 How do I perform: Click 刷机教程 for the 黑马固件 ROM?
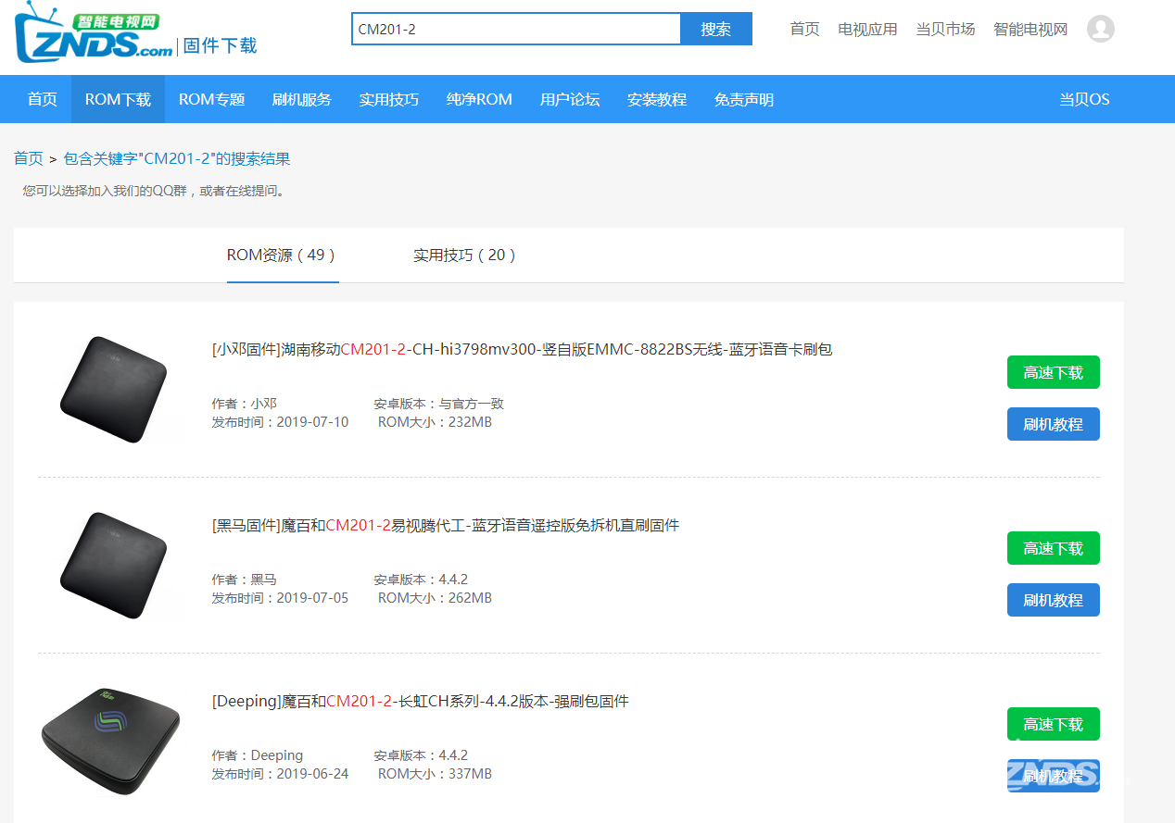pos(1054,600)
